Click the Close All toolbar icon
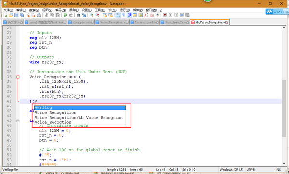The width and height of the screenshot is (289, 174). [33, 15]
